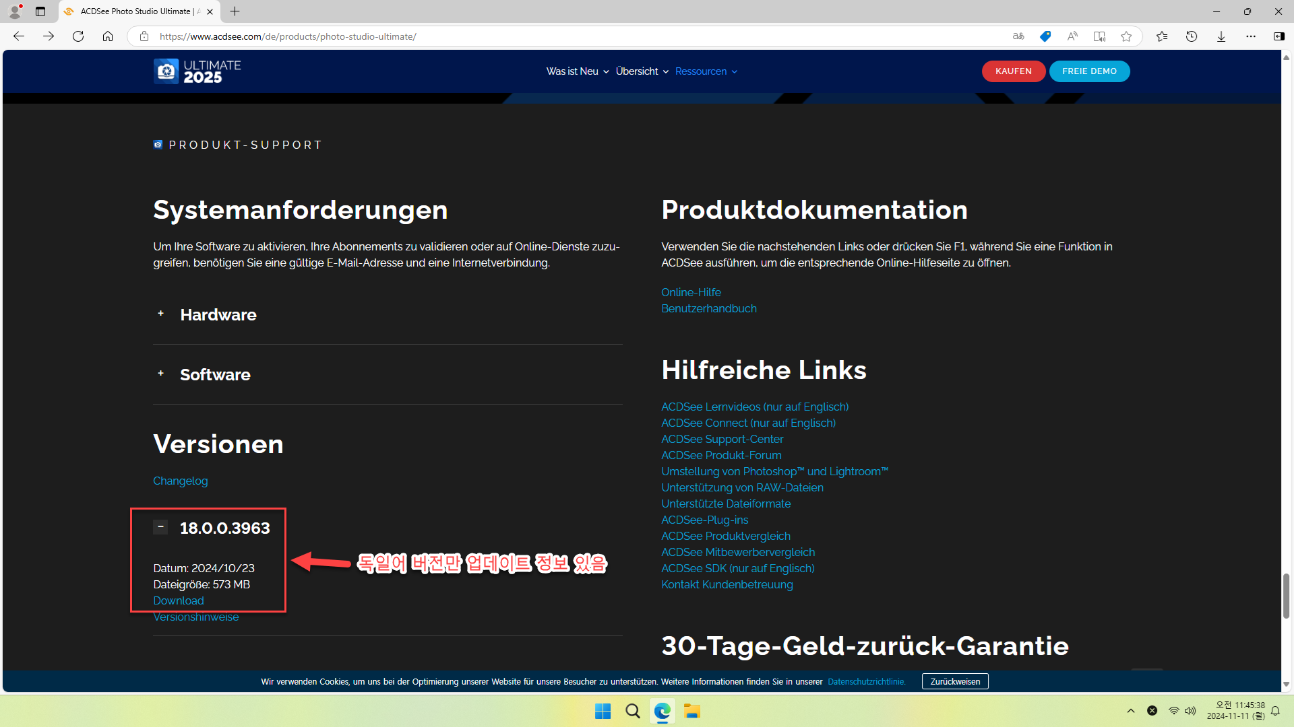1294x727 pixels.
Task: Click the page vertical scrollbar thumb
Action: point(1286,596)
